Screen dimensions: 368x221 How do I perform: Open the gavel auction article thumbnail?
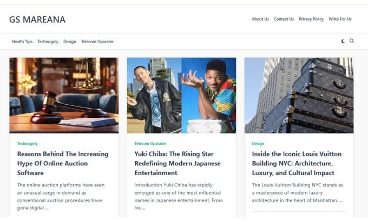point(64,96)
